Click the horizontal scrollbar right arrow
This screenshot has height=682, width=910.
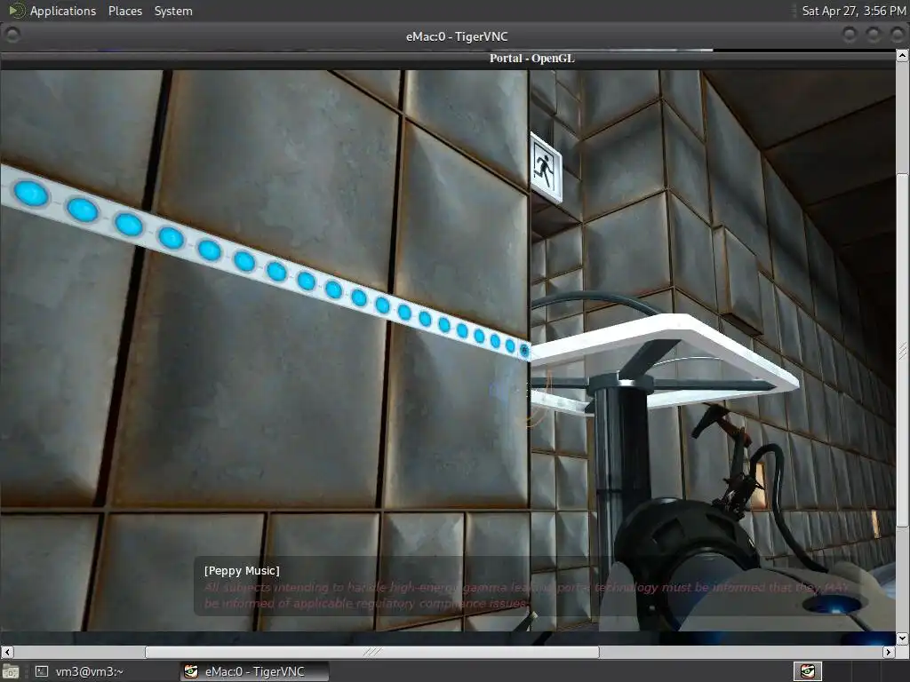click(889, 652)
